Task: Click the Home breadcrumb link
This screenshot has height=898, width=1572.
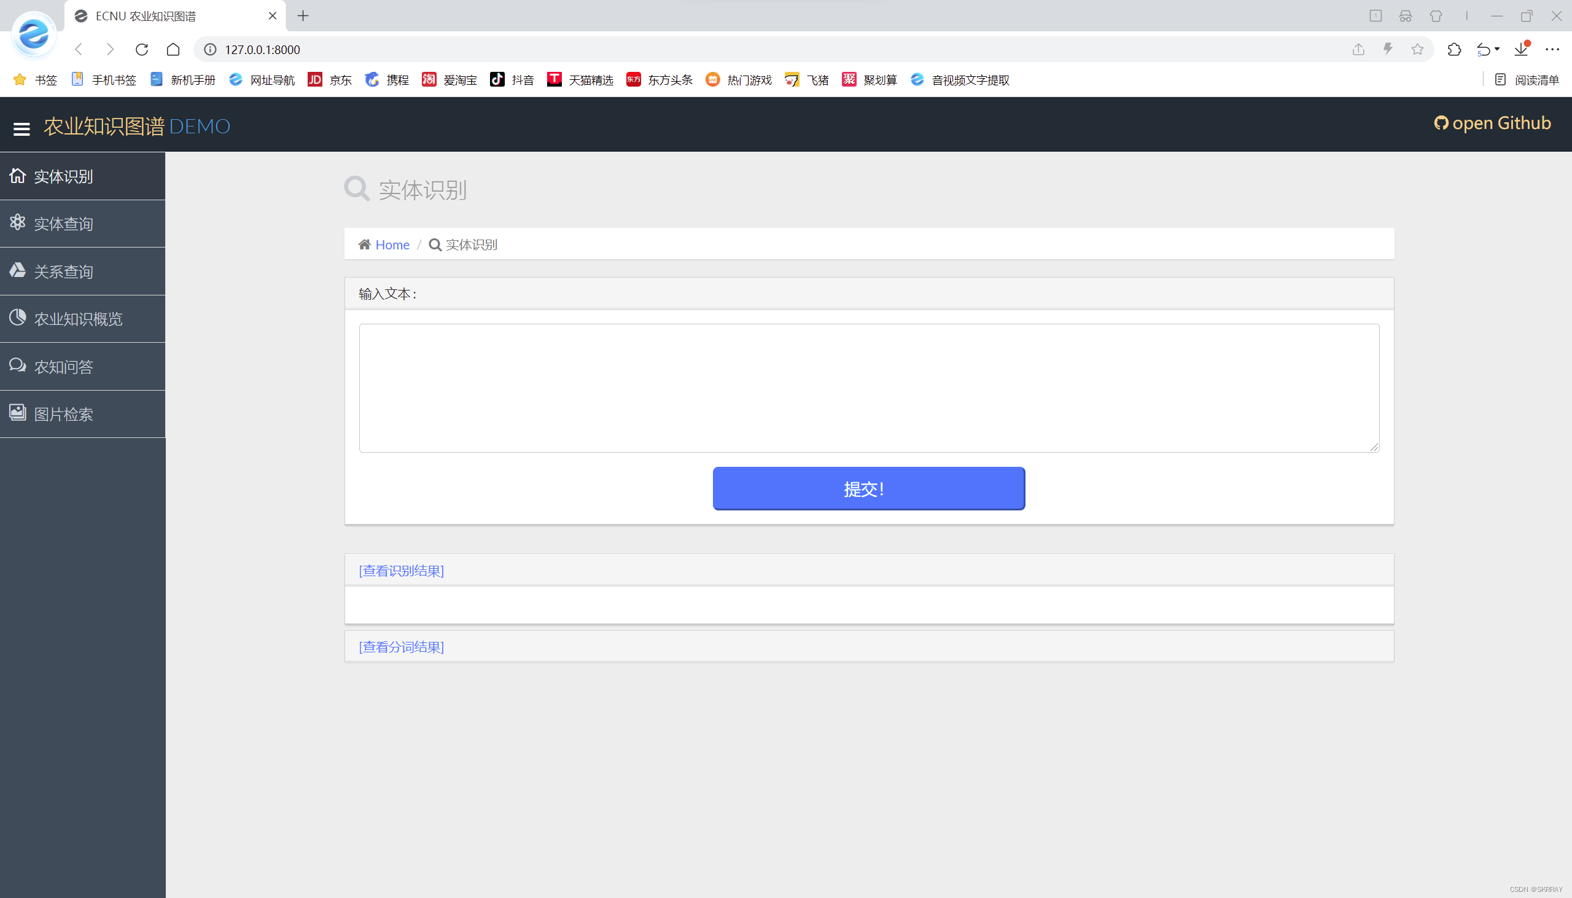Action: click(x=392, y=245)
